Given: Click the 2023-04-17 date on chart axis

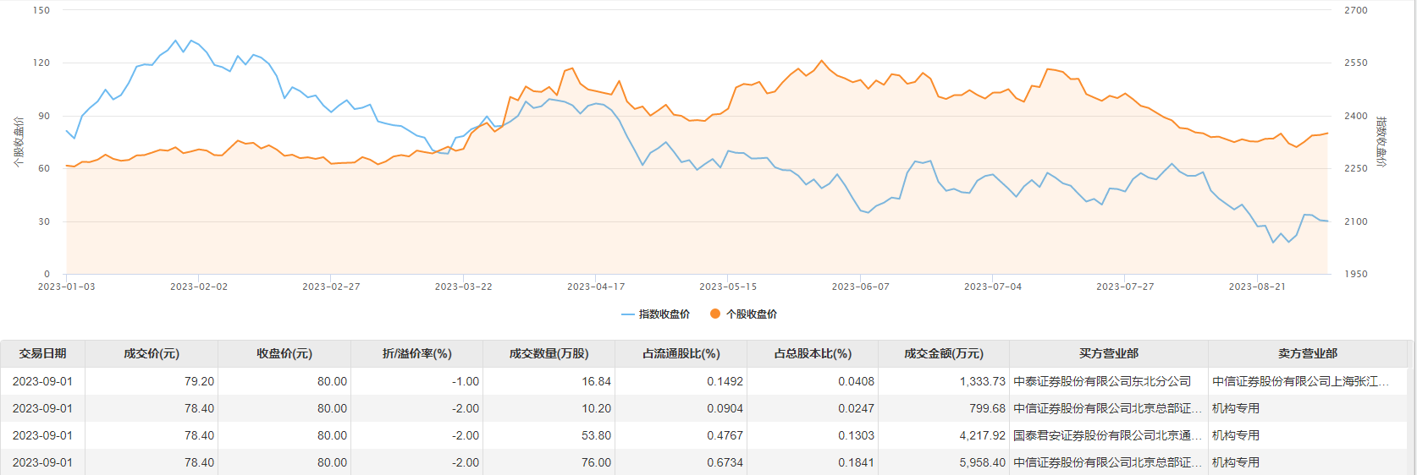Looking at the screenshot, I should (x=596, y=287).
